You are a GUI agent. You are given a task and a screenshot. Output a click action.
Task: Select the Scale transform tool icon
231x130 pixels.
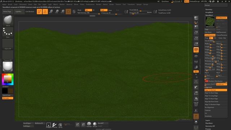pyautogui.click(x=57, y=12)
